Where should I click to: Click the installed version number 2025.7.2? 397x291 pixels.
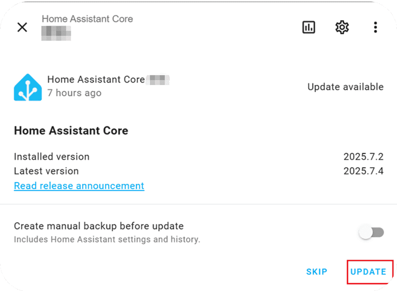click(363, 157)
